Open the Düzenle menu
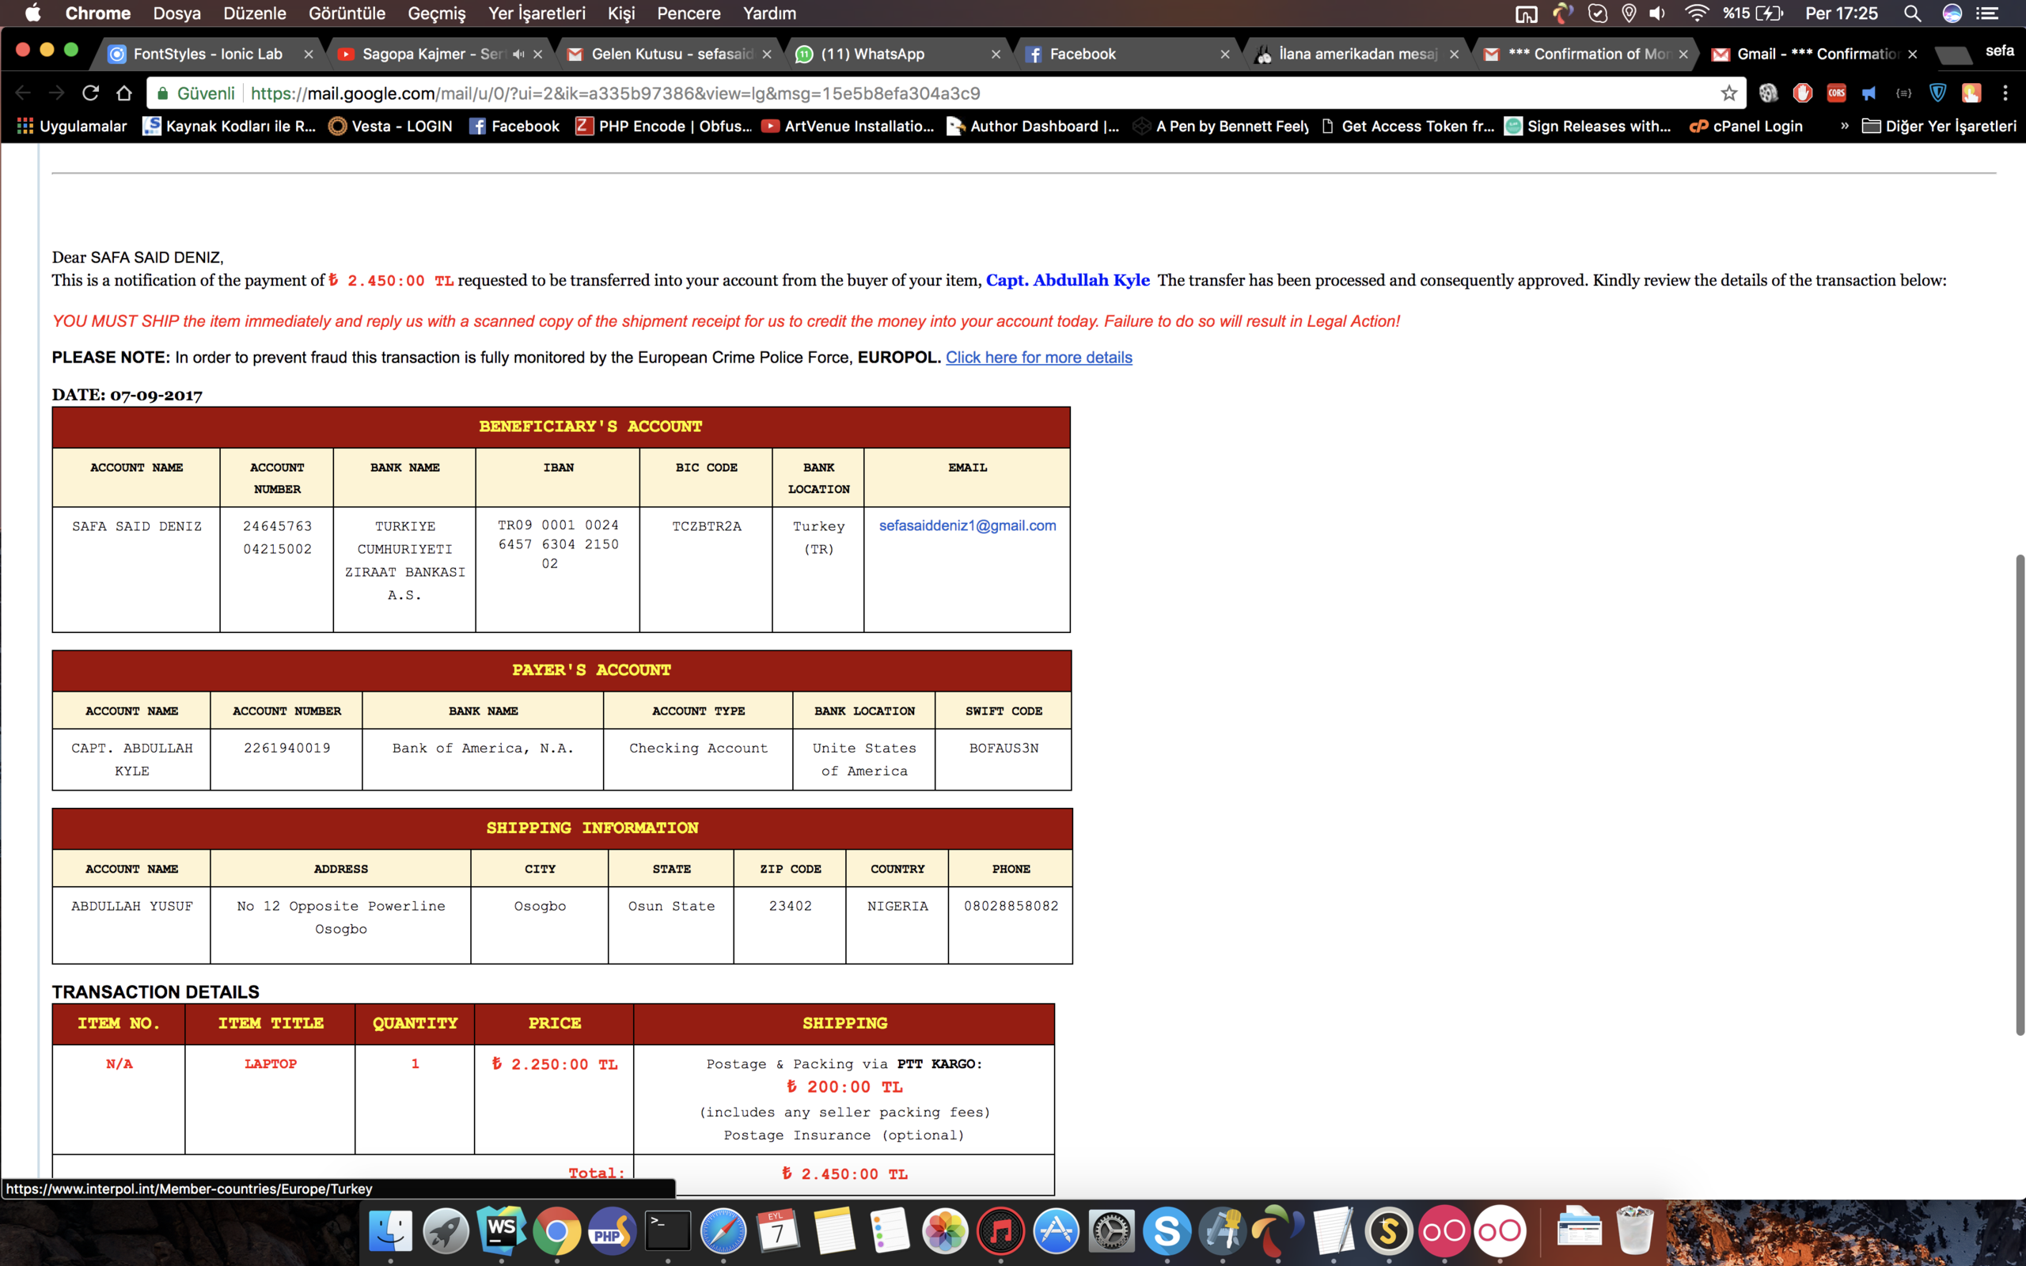This screenshot has height=1266, width=2026. (255, 13)
